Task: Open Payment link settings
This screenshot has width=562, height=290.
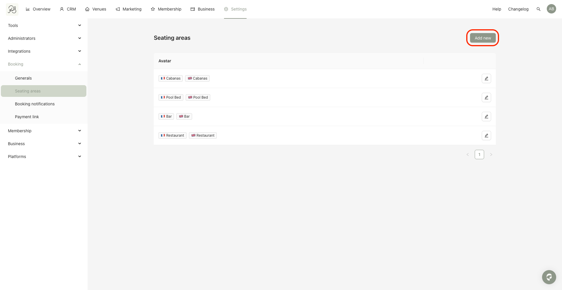Action: [44, 117]
